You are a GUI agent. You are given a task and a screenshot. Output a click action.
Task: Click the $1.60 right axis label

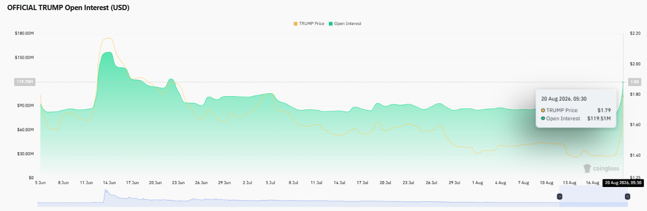[635, 124]
